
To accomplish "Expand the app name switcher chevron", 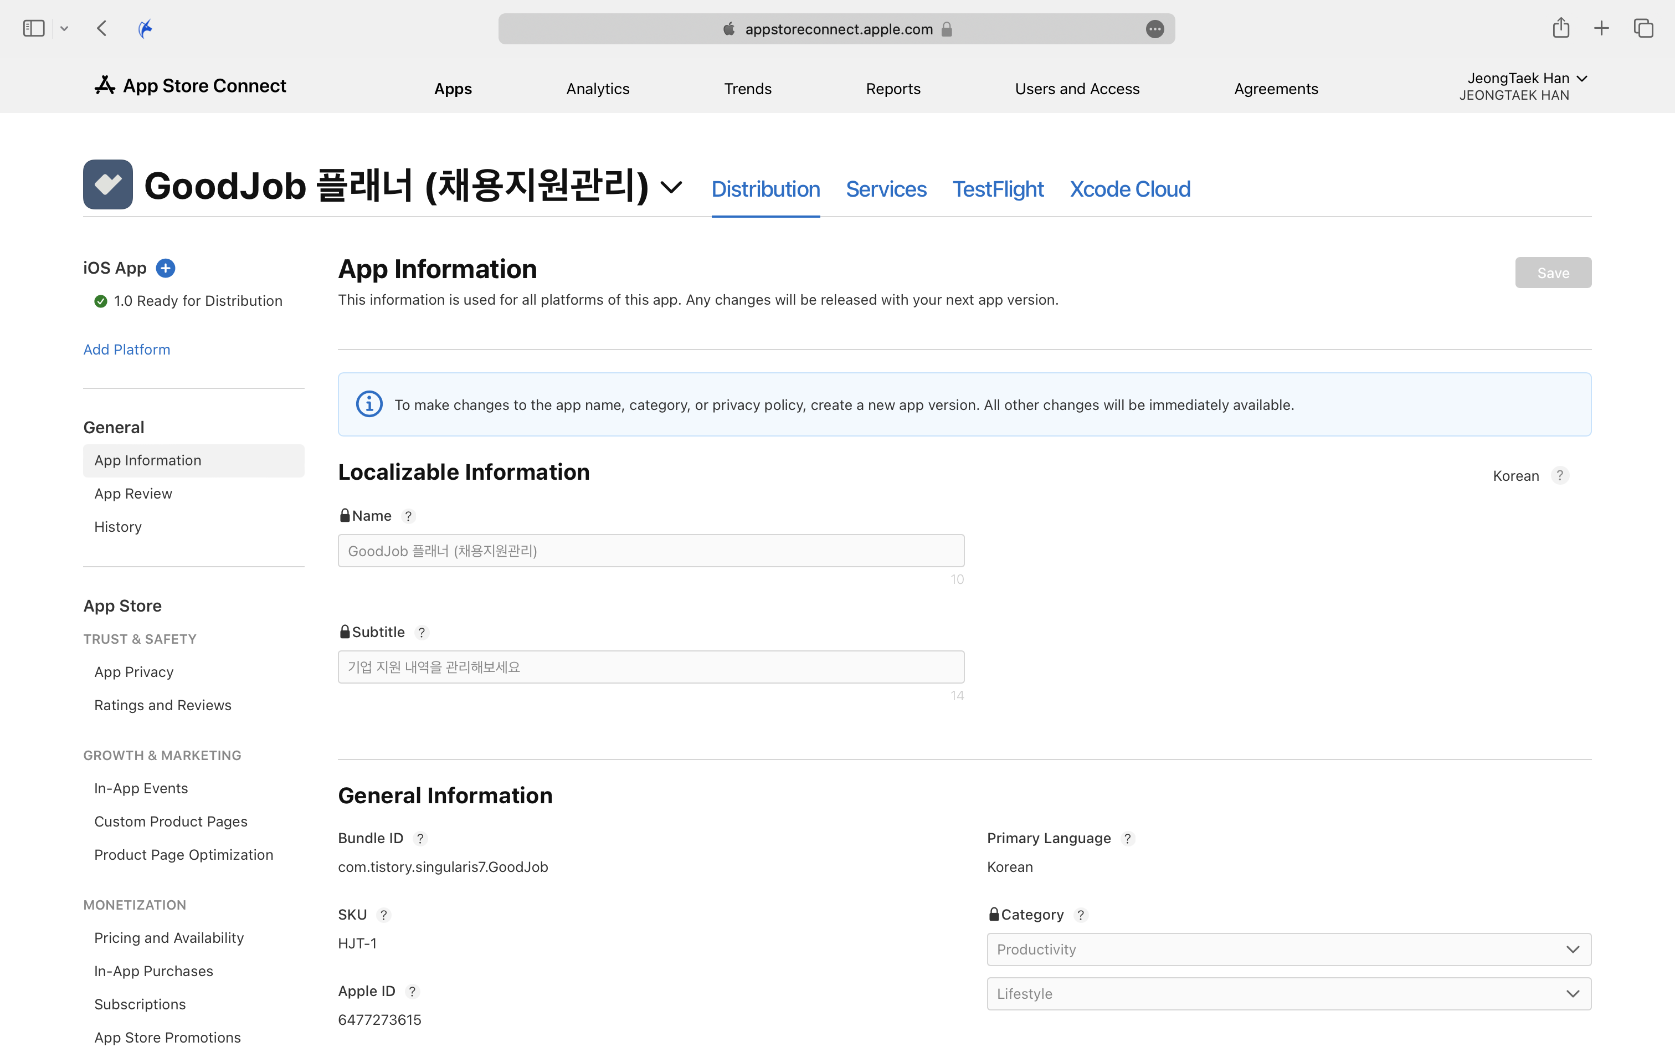I will tap(671, 187).
